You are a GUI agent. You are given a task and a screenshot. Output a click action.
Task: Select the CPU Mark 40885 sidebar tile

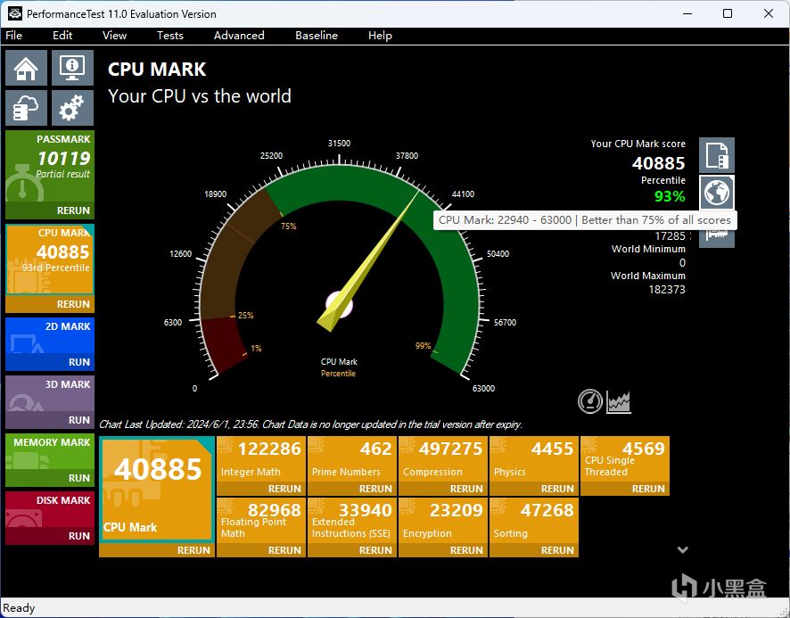[x=50, y=260]
